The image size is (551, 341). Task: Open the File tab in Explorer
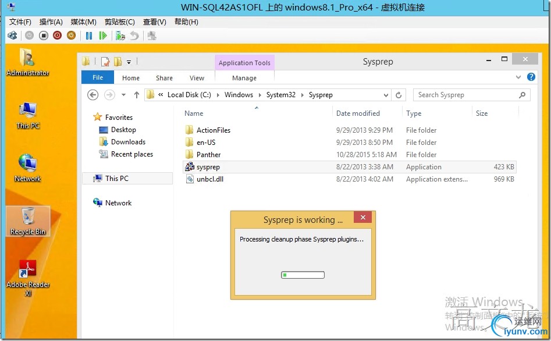[98, 77]
